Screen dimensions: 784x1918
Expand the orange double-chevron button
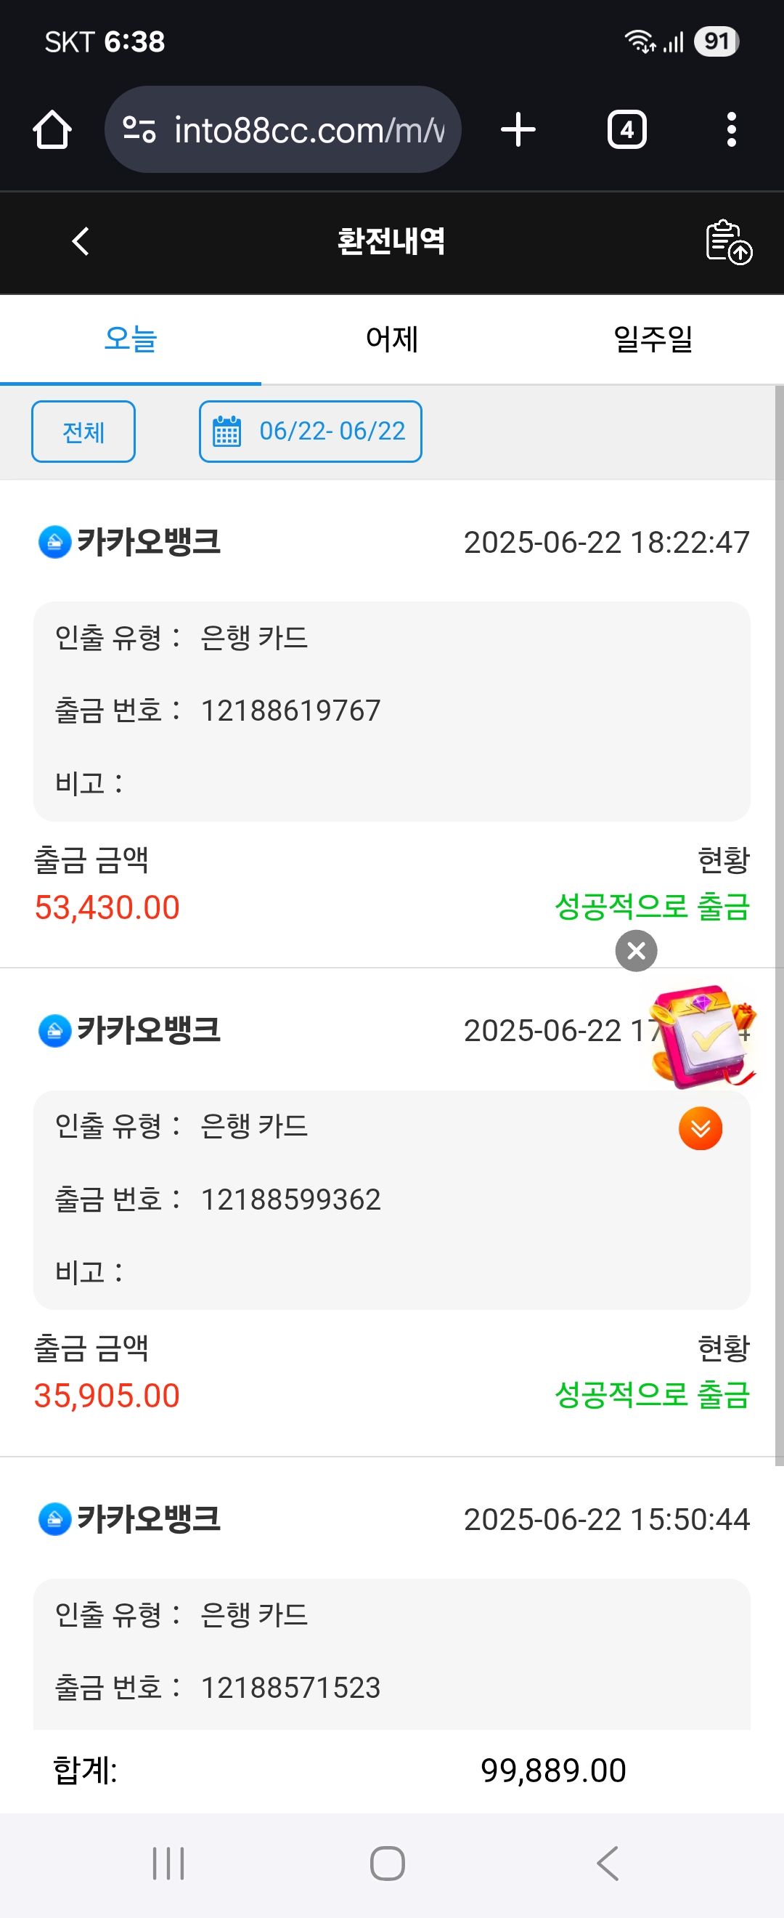700,1128
